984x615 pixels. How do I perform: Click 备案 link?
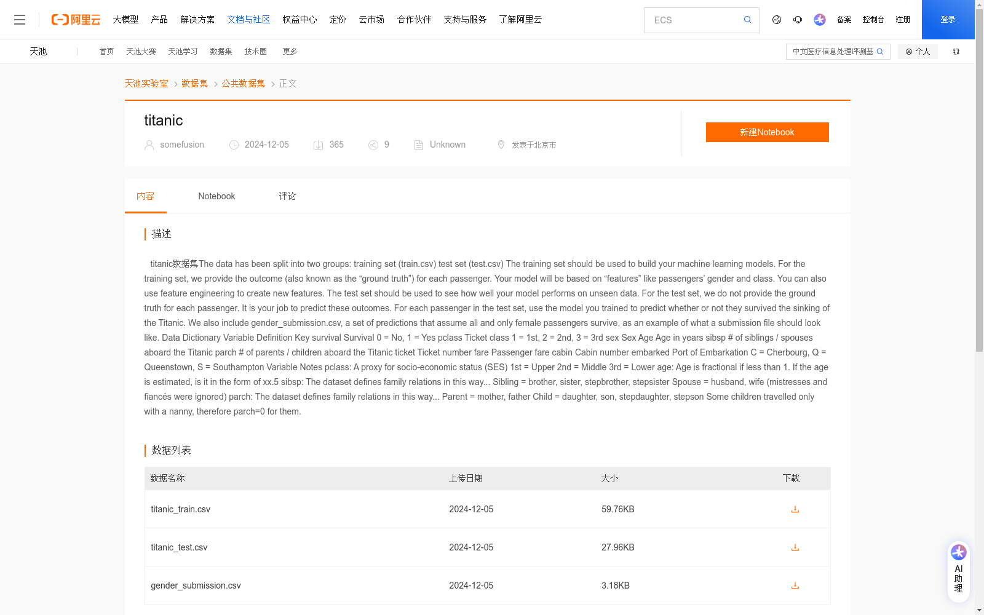coord(844,20)
